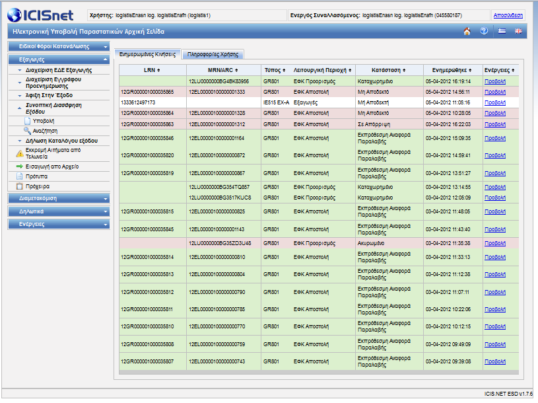Image resolution: width=538 pixels, height=403 pixels.
Task: Click the ICISnet globe logo
Action: [15, 15]
